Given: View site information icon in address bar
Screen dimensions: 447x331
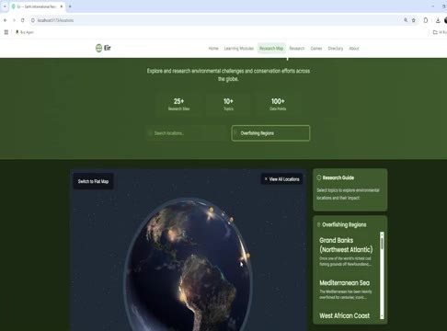Looking at the screenshot, I should pos(33,20).
